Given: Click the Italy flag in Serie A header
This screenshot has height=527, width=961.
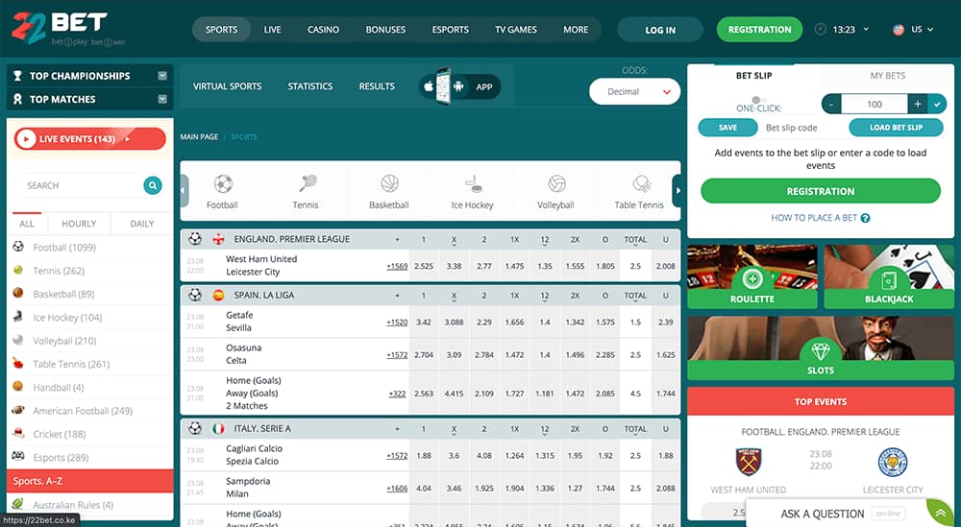Looking at the screenshot, I should (x=218, y=428).
